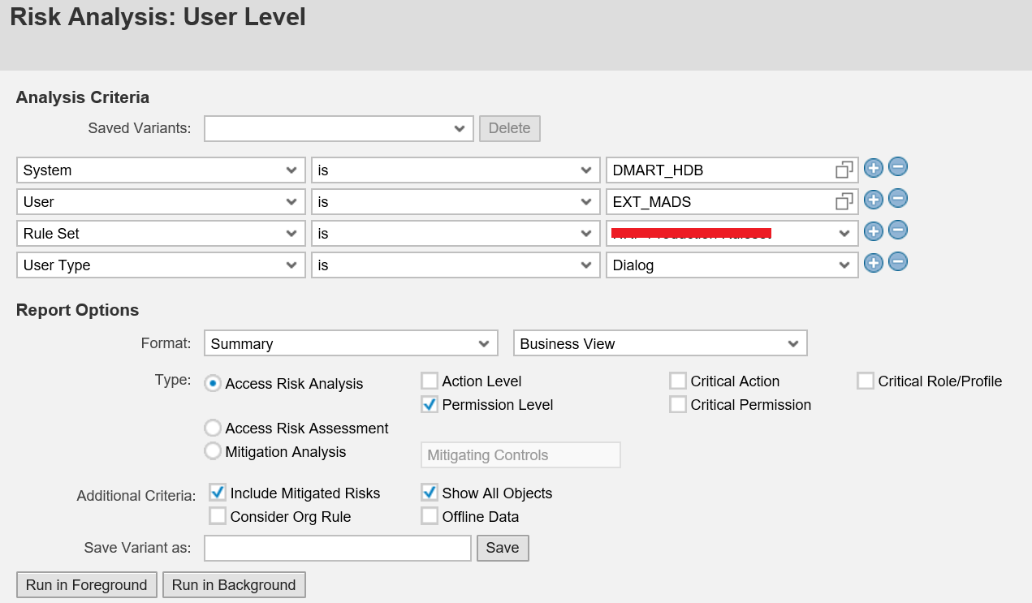Add a criteria row after Rule Set
The width and height of the screenshot is (1032, 603).
(874, 231)
